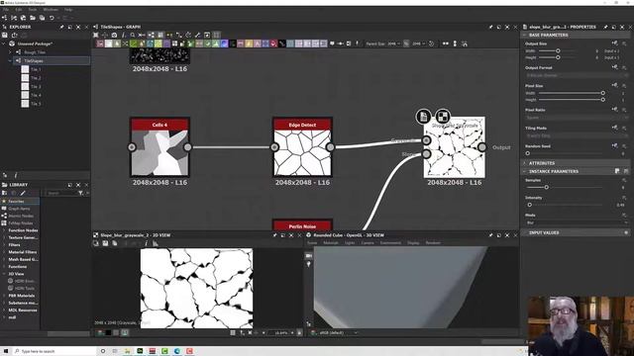The width and height of the screenshot is (634, 356).
Task: Click the document badge on Slope Blur node
Action: coord(423,117)
